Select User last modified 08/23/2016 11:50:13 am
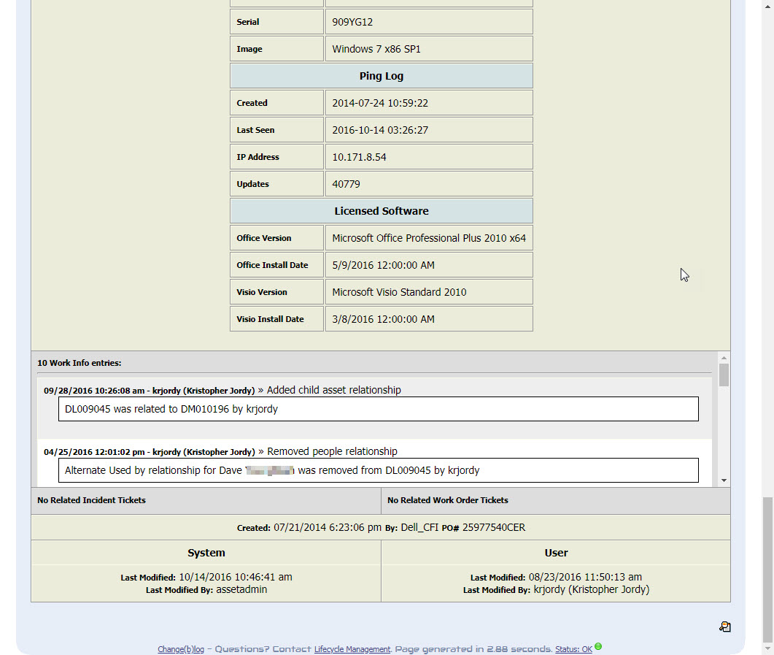 586,577
